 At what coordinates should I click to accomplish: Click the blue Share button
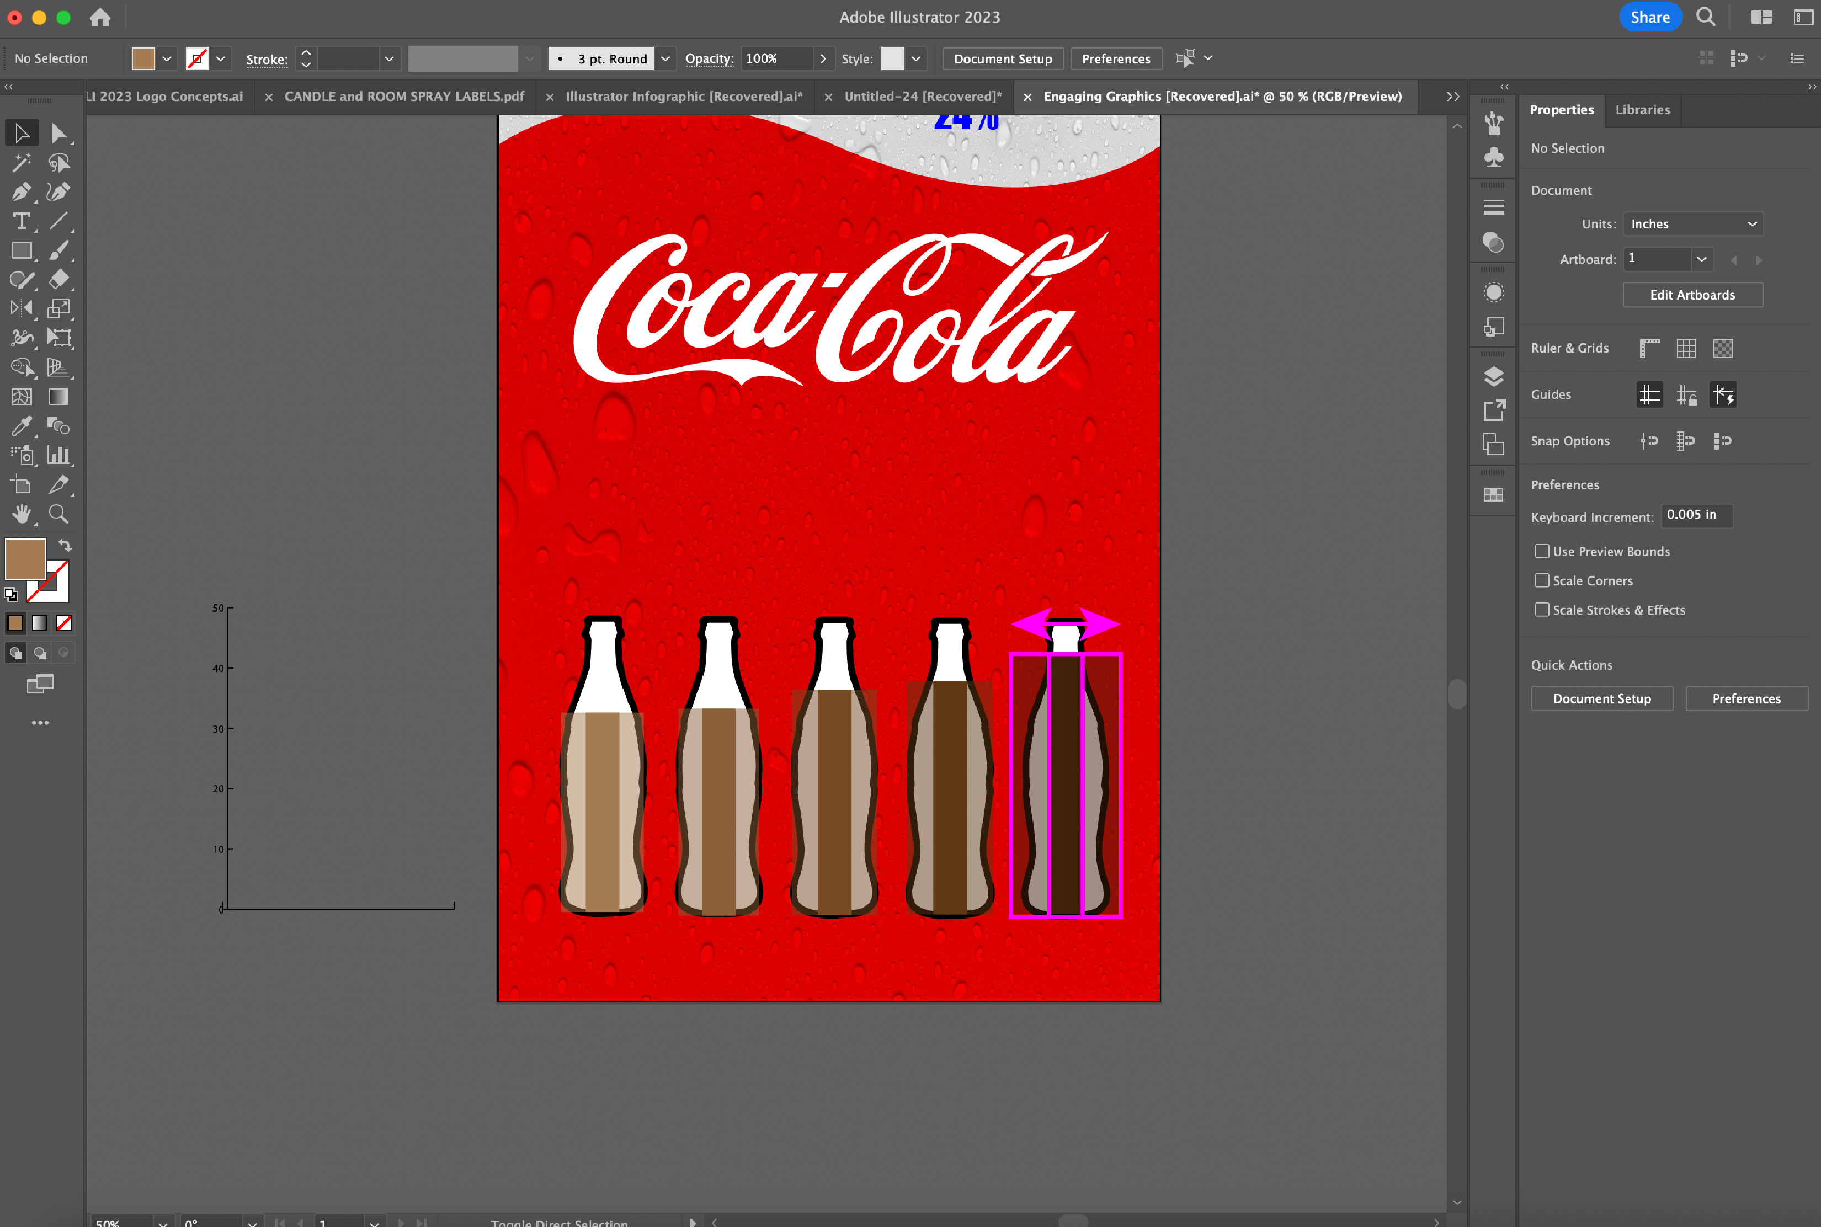pos(1649,17)
